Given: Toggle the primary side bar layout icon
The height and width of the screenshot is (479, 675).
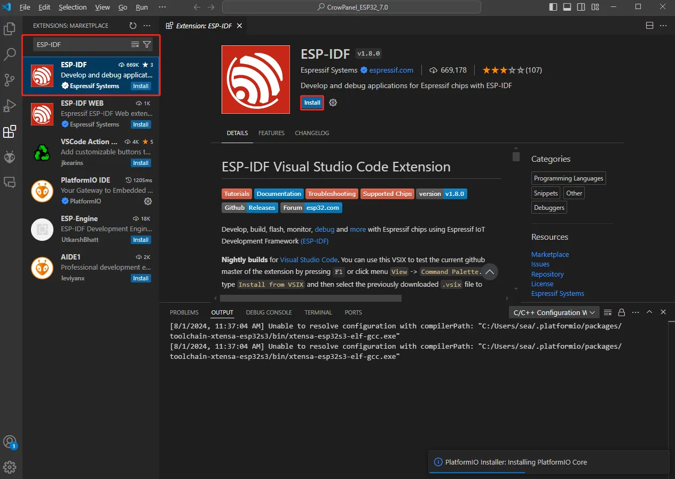Looking at the screenshot, I should tap(554, 7).
